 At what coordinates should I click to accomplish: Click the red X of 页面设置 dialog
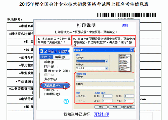pos(135,50)
